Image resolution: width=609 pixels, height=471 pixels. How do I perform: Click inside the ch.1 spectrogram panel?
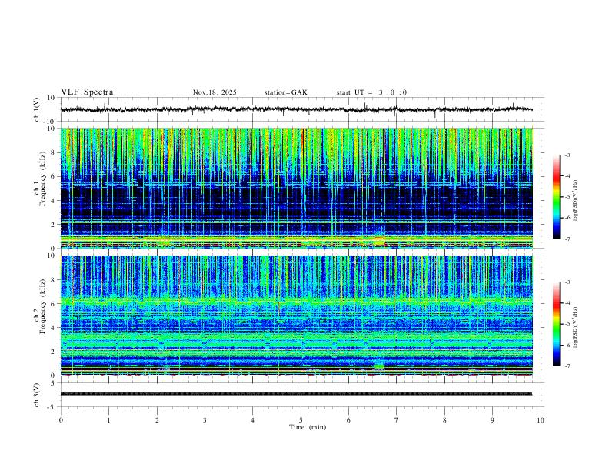pyautogui.click(x=296, y=188)
